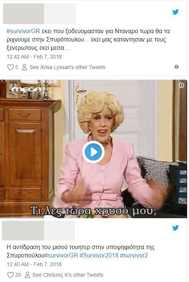Click the second tweet's blurred author header
This screenshot has height=282, width=189.
[x=38, y=231]
